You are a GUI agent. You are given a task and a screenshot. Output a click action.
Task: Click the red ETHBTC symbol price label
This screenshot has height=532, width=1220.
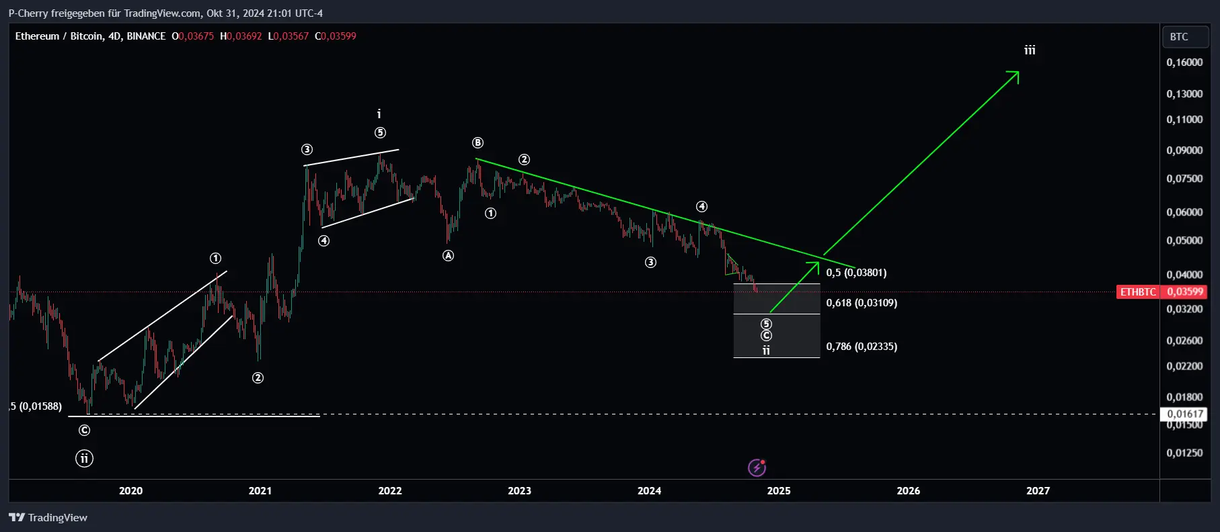coord(1138,292)
